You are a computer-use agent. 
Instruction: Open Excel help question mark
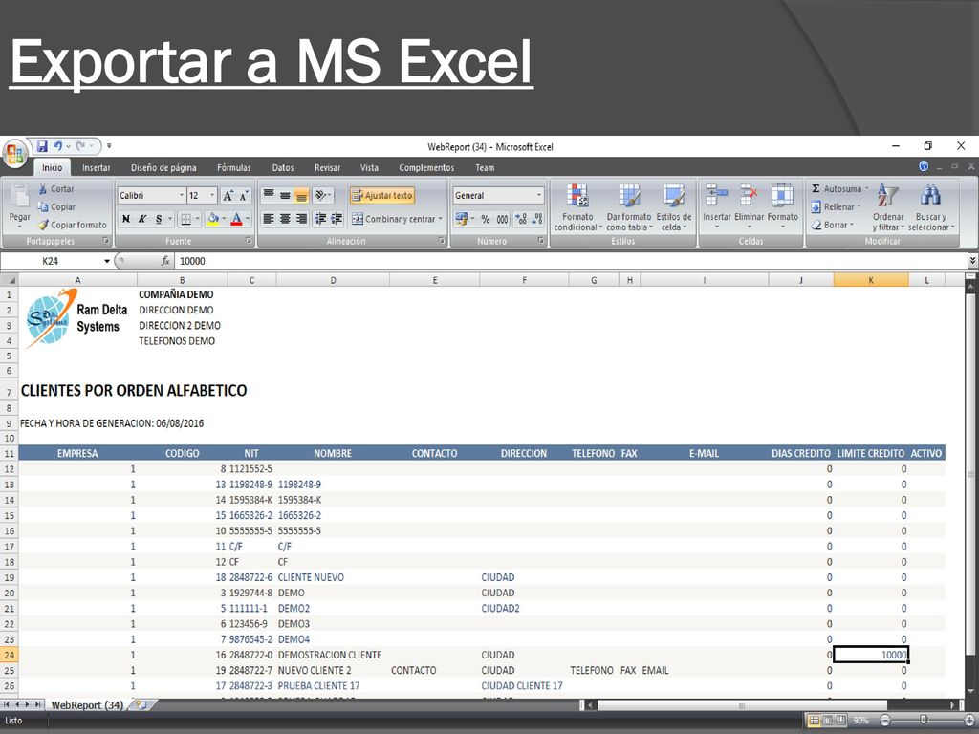(924, 166)
